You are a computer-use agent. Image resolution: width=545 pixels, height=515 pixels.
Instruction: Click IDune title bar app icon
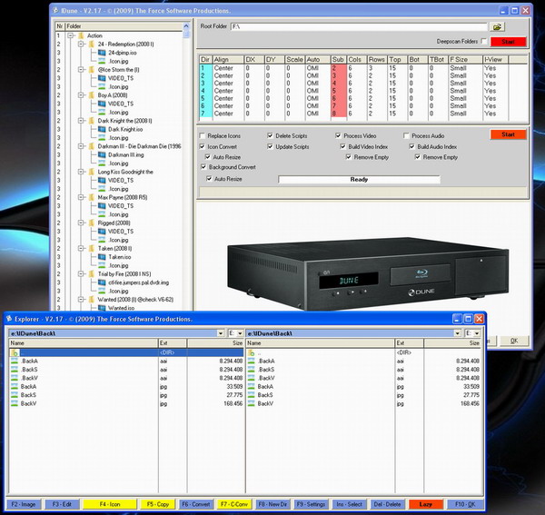[x=55, y=10]
